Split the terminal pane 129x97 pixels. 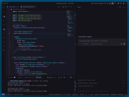click(62, 77)
